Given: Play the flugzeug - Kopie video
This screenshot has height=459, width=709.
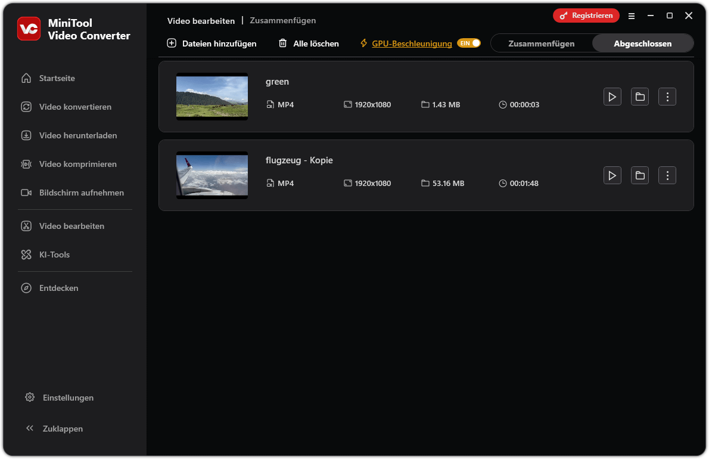Looking at the screenshot, I should (x=612, y=175).
